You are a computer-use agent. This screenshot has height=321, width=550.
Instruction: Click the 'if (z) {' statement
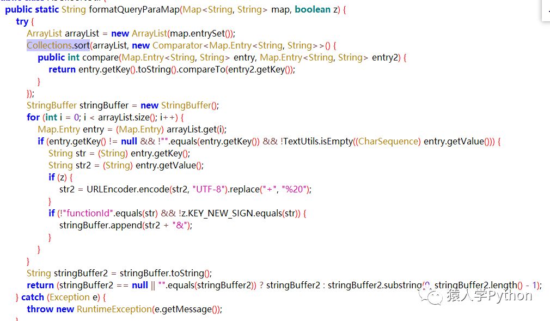point(60,177)
